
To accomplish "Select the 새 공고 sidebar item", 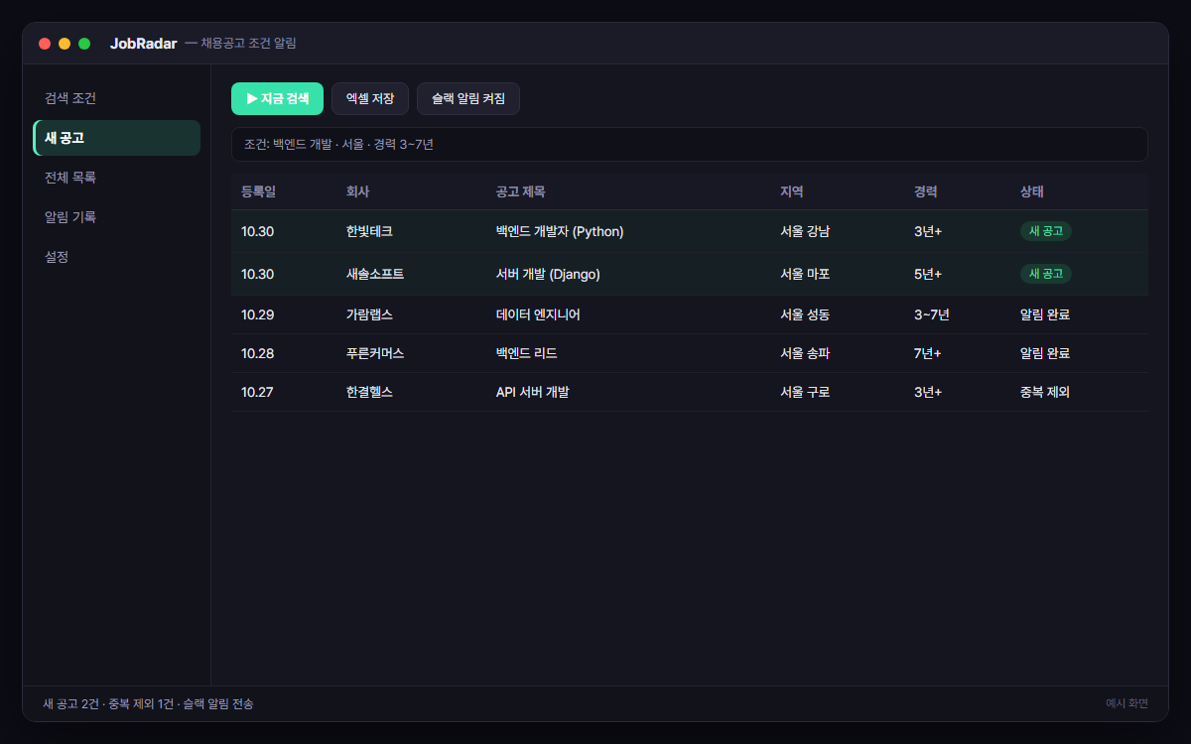I will click(116, 138).
